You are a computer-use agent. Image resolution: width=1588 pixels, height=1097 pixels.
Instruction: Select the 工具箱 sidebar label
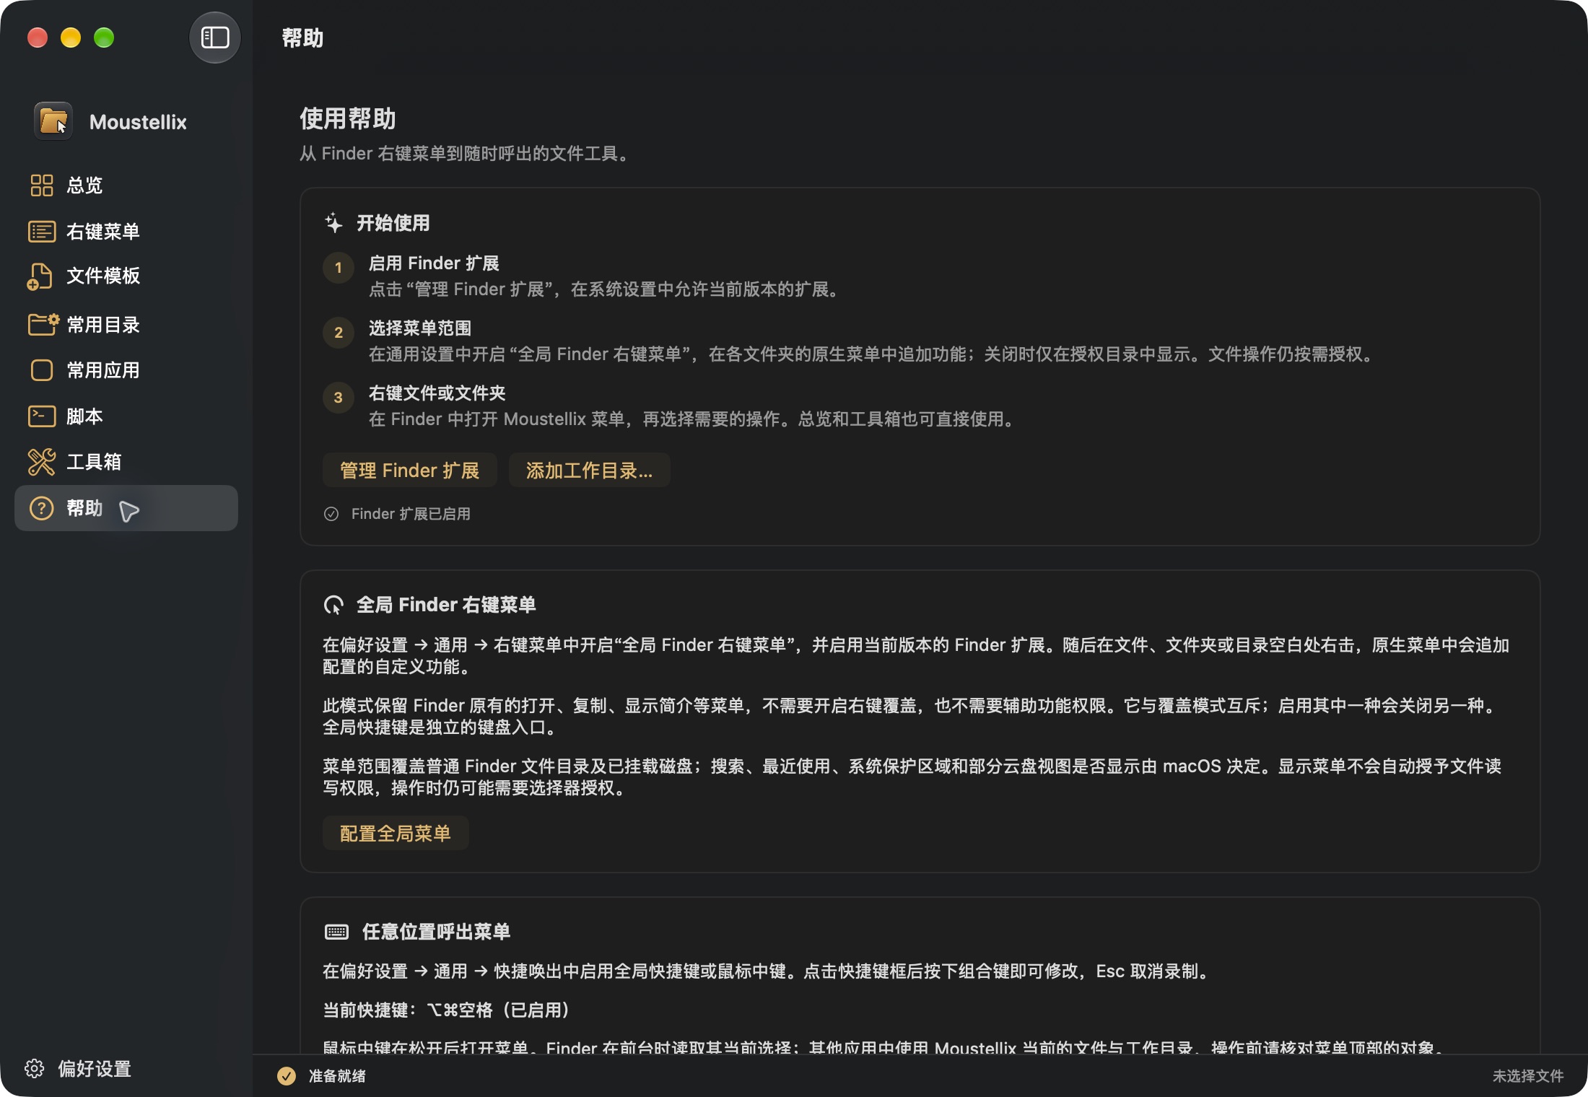coord(94,462)
